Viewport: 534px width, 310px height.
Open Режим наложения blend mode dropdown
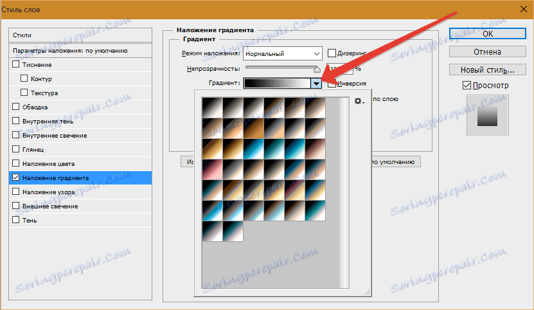click(283, 53)
